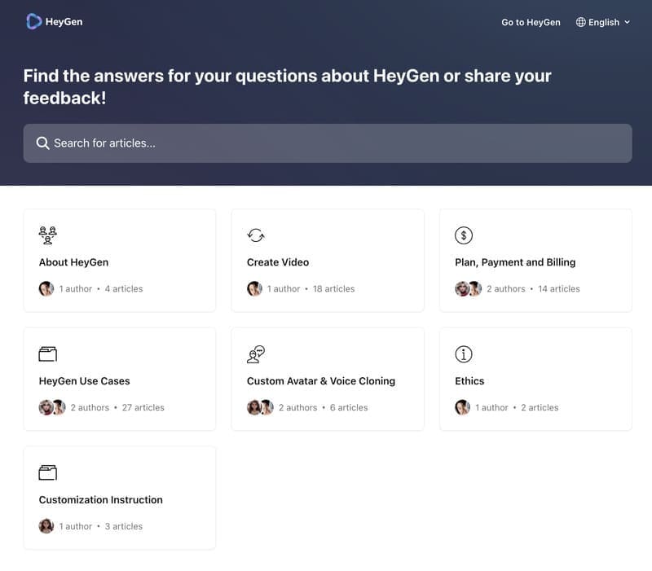Click the HeyGen Use Cases folder icon
This screenshot has width=652, height=571.
click(x=48, y=354)
